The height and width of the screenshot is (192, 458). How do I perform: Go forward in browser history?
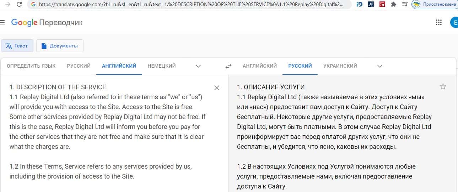click(7, 5)
